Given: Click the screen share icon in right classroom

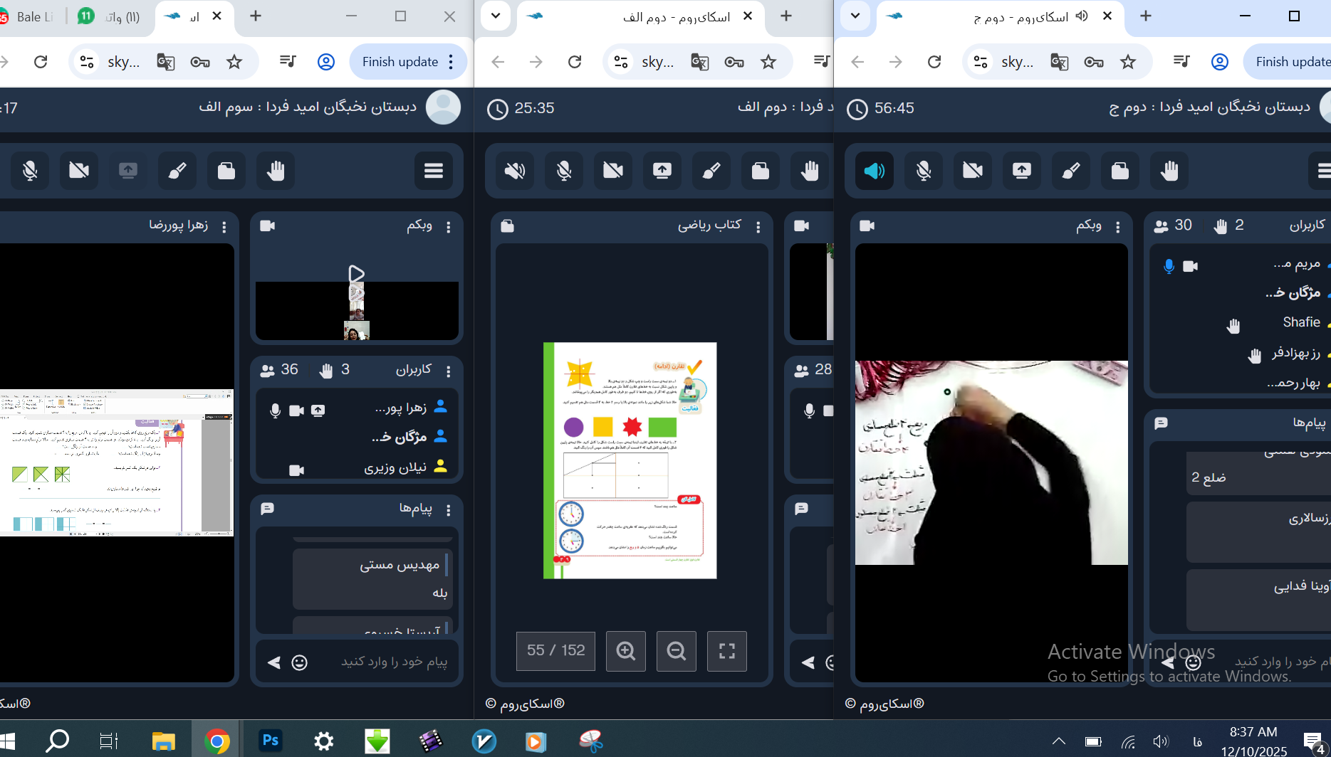Looking at the screenshot, I should coord(1021,171).
